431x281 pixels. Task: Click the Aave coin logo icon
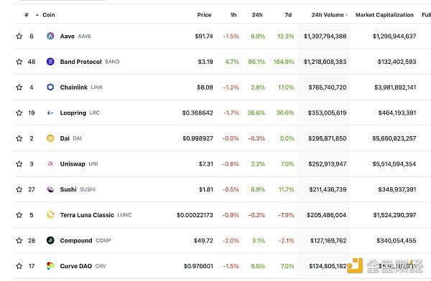tap(50, 36)
